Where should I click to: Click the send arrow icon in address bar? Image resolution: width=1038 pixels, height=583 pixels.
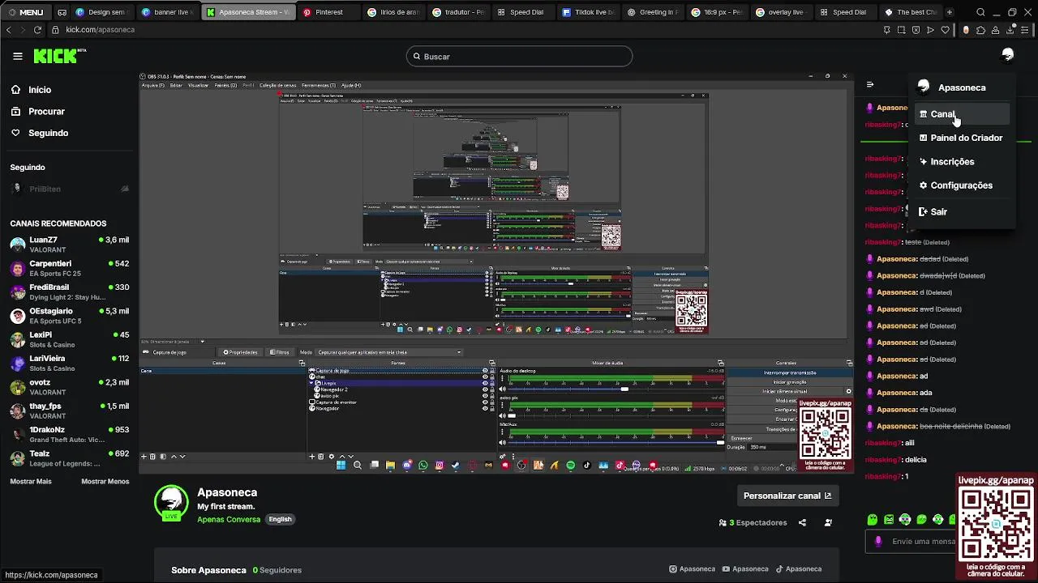coord(930,30)
